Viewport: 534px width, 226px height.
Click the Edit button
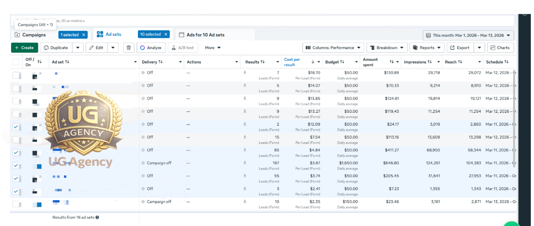coord(96,47)
